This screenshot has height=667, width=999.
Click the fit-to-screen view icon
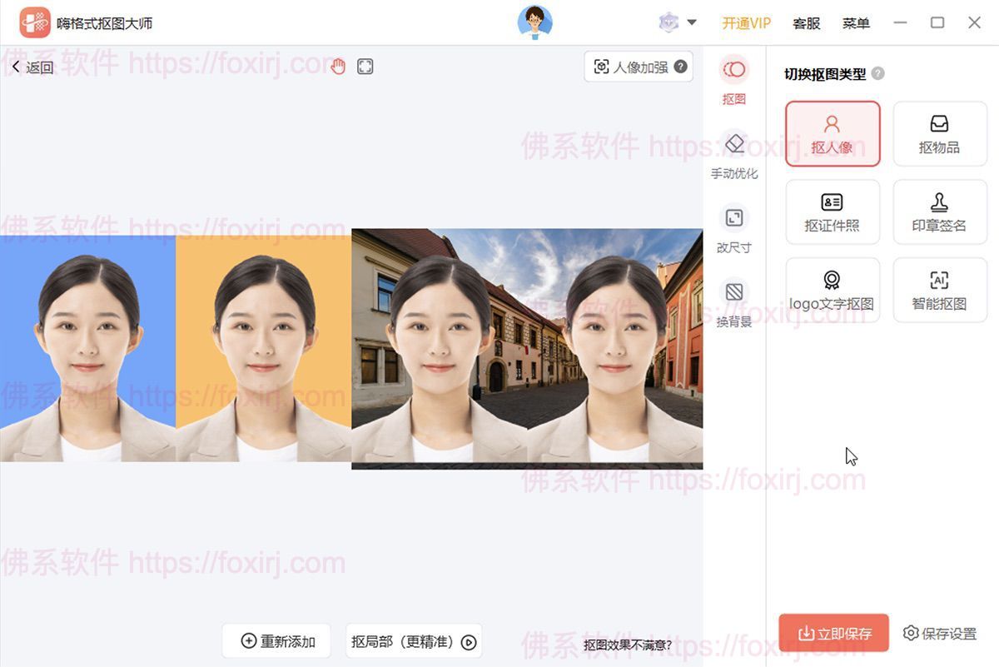(365, 65)
